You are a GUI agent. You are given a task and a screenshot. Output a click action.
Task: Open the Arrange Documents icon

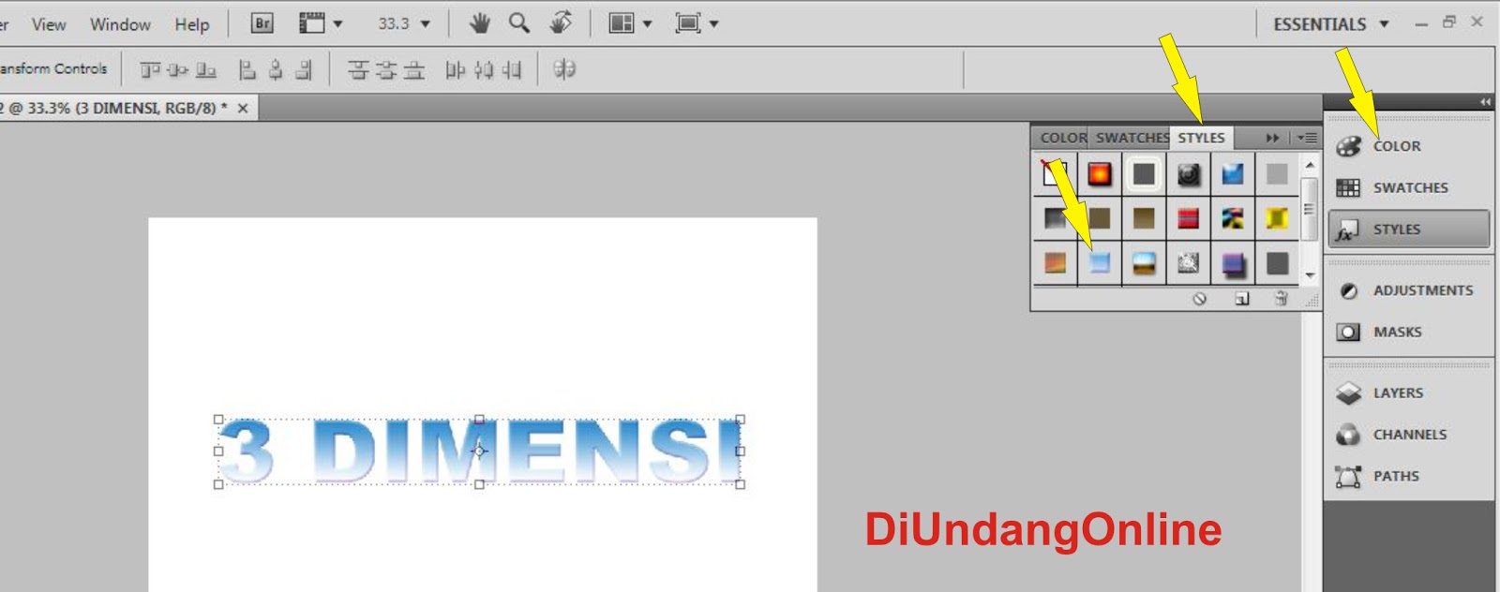point(622,23)
